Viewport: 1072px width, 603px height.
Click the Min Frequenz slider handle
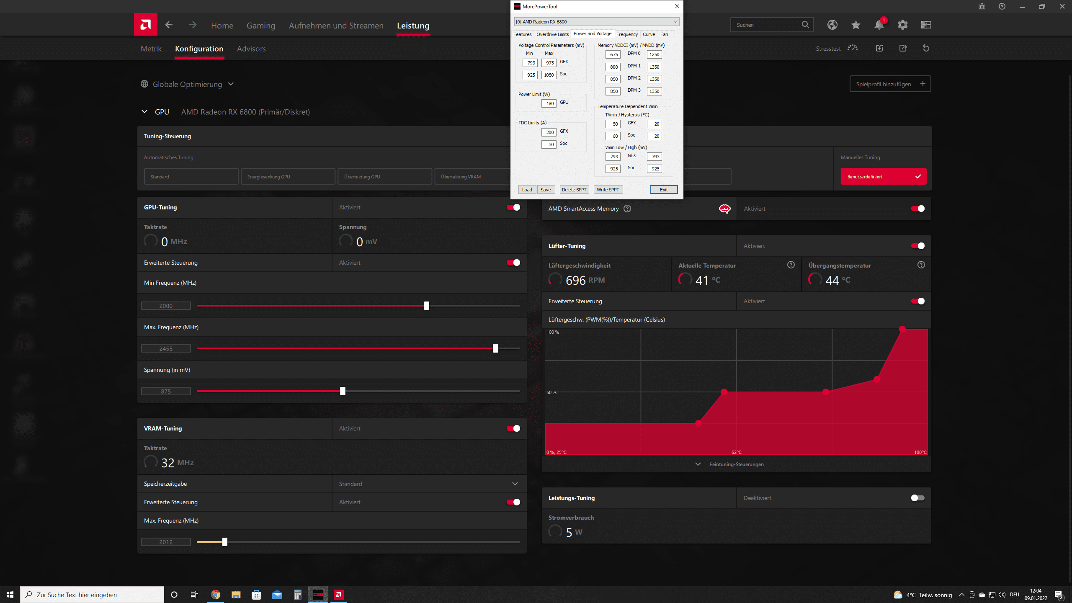(x=426, y=306)
